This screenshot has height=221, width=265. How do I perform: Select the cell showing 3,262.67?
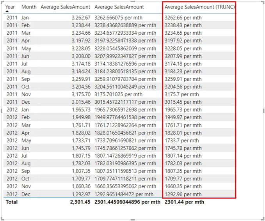81,18
